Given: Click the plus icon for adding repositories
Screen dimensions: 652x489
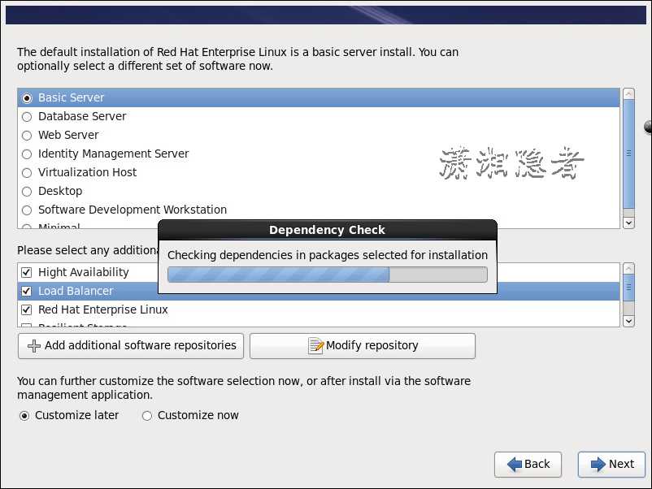Looking at the screenshot, I should click(33, 346).
